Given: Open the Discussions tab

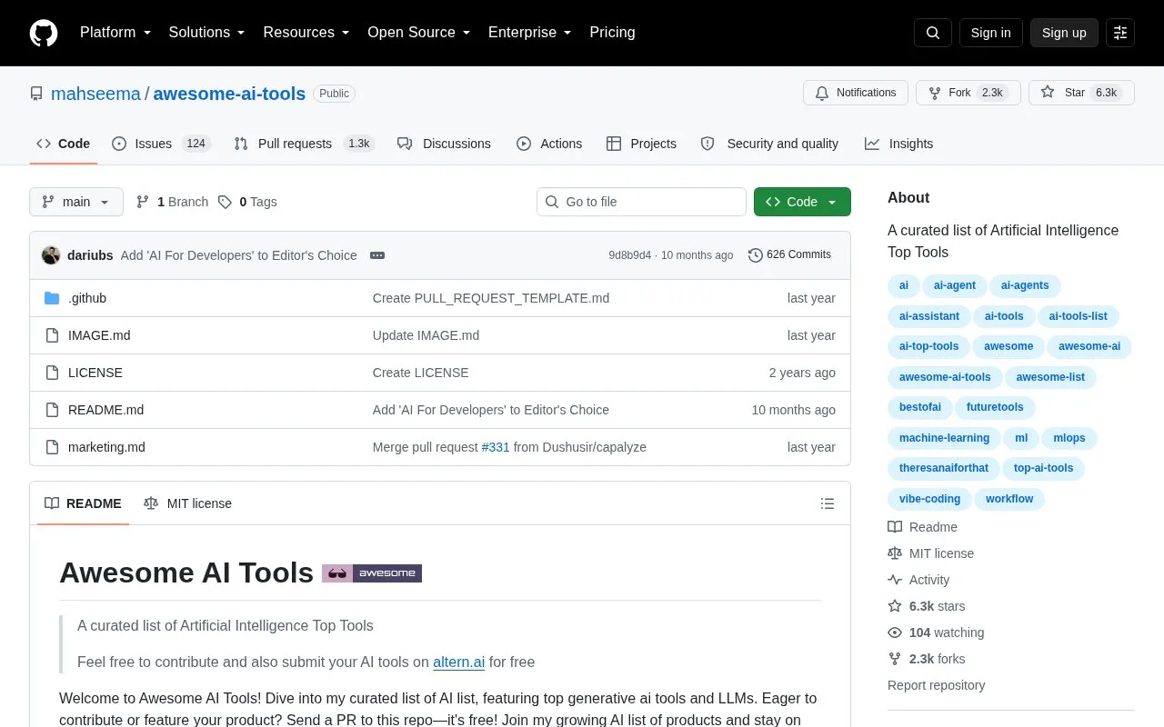Looking at the screenshot, I should 445,144.
